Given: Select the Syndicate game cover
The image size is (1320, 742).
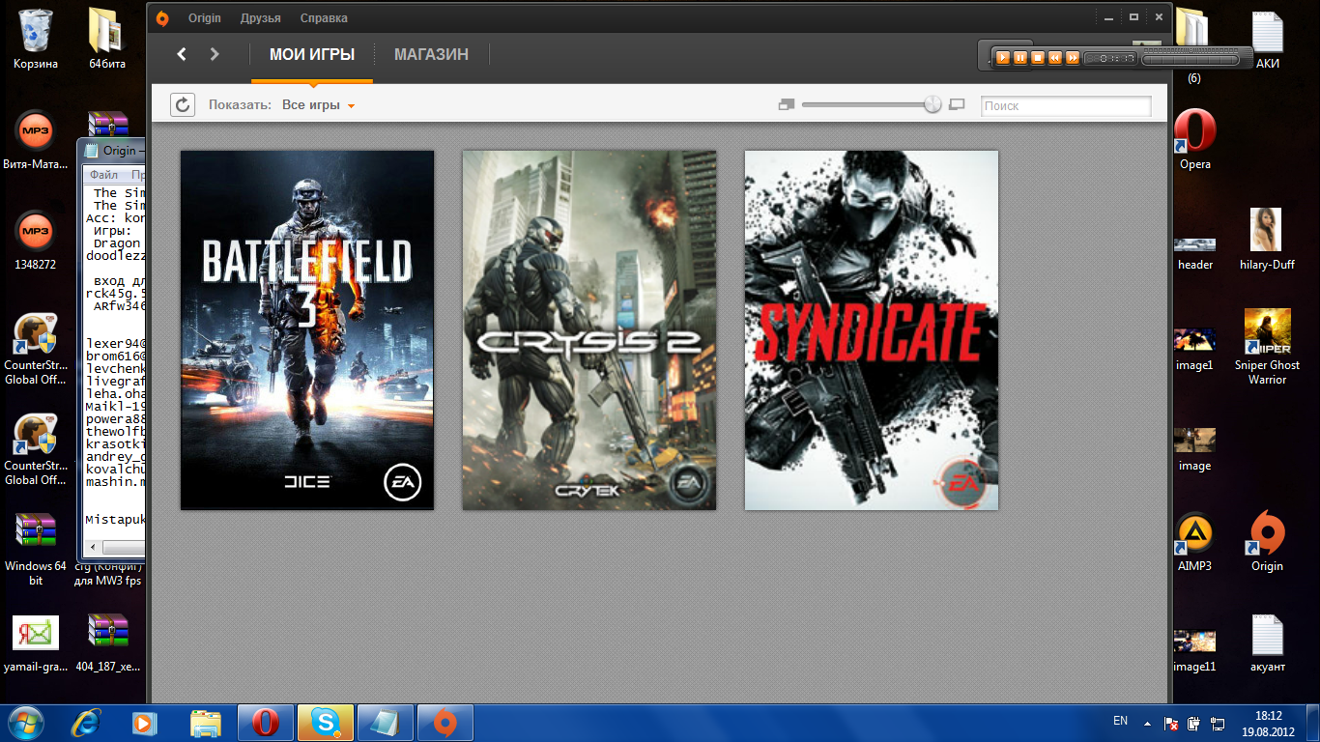Looking at the screenshot, I should [872, 330].
